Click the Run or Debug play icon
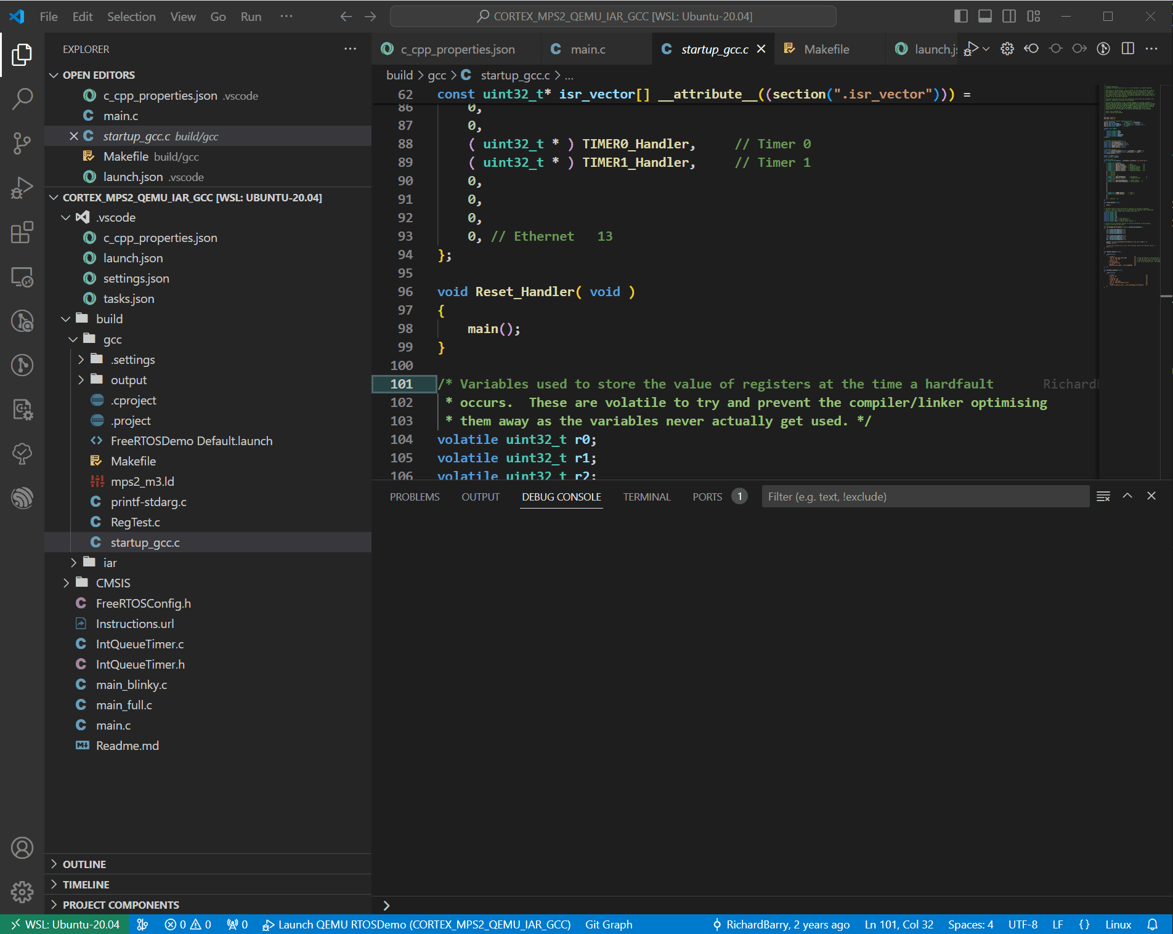The image size is (1173, 934). (971, 49)
